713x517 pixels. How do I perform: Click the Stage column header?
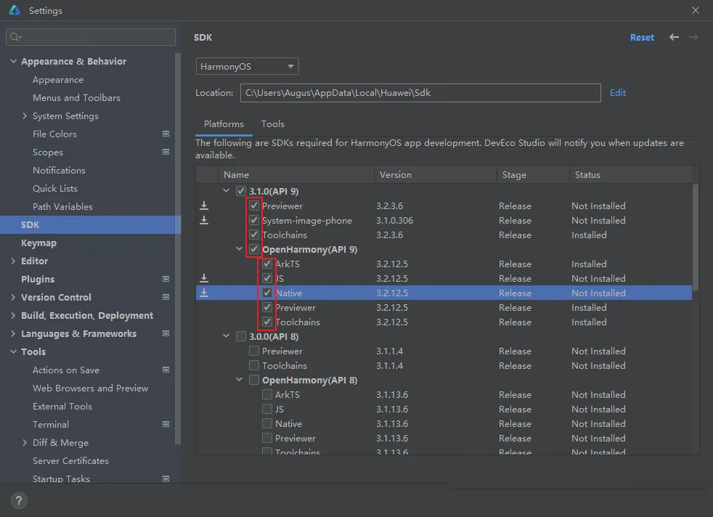click(533, 174)
